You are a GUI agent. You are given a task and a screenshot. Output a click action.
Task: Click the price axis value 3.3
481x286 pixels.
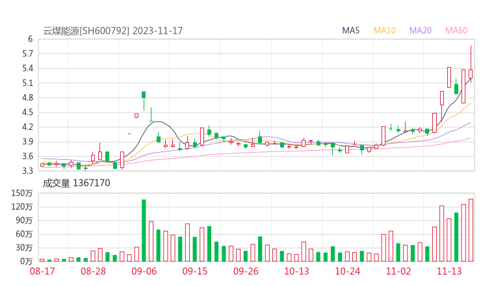[x=27, y=170]
